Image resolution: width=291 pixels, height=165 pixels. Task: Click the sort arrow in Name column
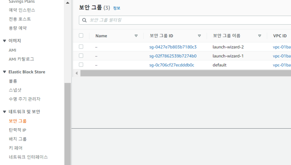pyautogui.click(x=136, y=36)
